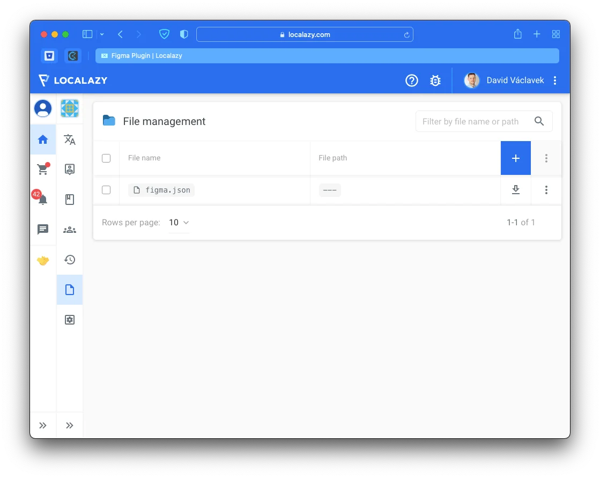Open the Contributors section in the sidebar
This screenshot has height=478, width=600.
pos(70,169)
